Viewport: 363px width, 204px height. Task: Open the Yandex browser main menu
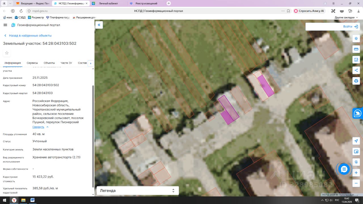[333, 3]
